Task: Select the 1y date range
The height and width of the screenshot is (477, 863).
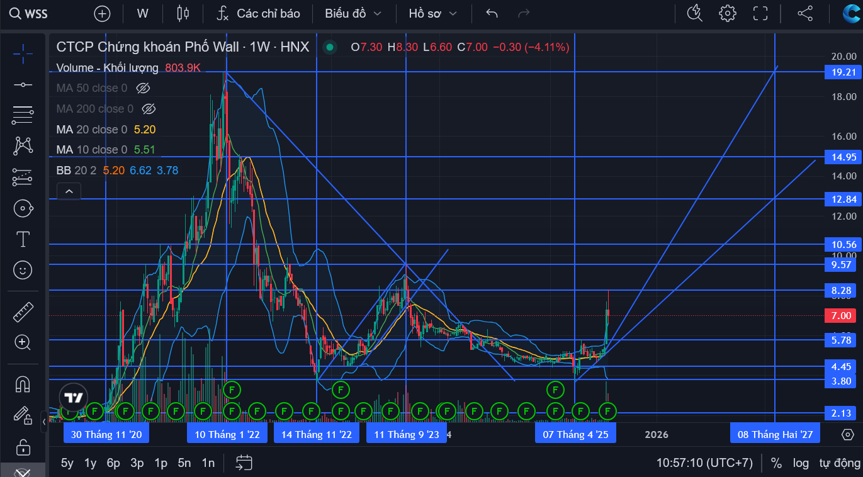Action: point(91,463)
